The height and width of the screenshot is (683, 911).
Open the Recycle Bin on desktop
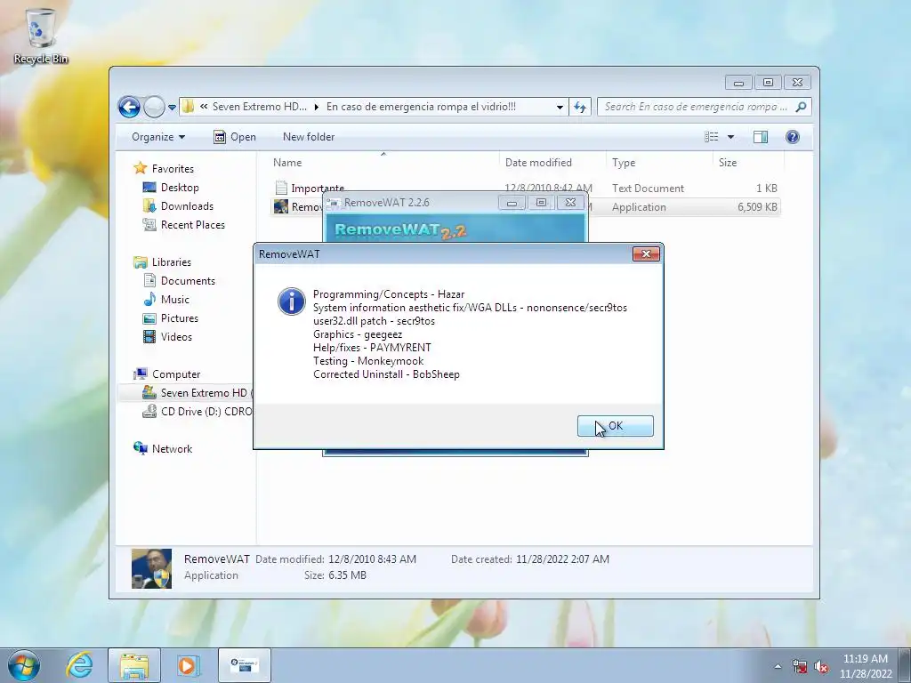(x=41, y=36)
